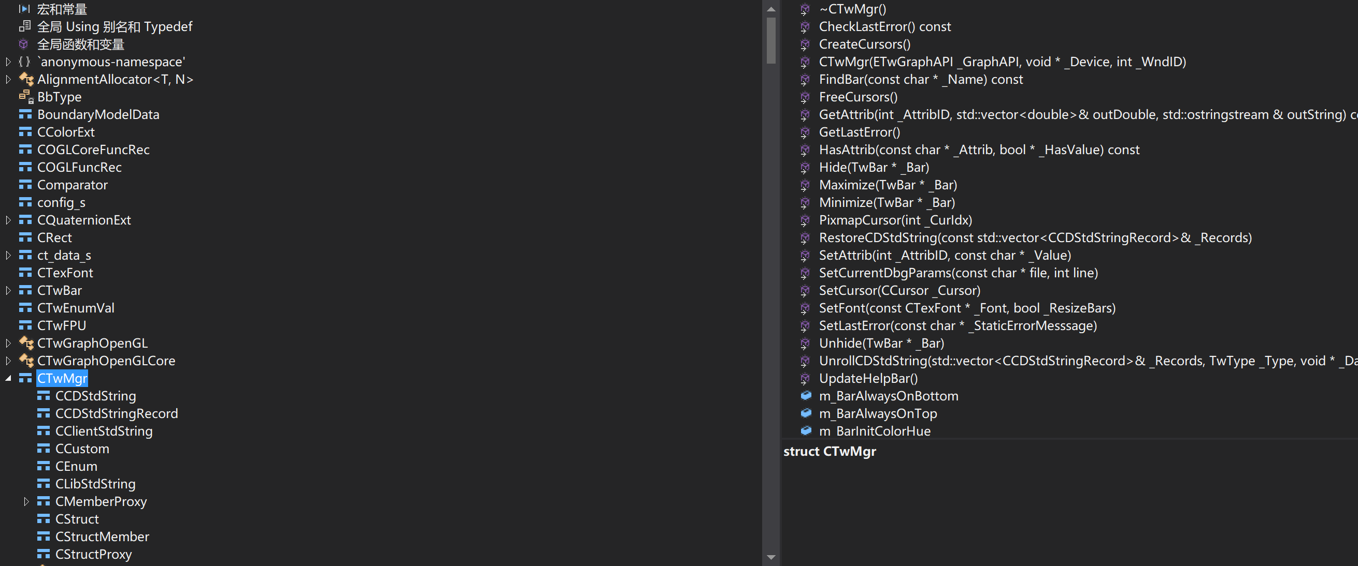Select the COGLCoreFuncRec struct entry
Screen dimensions: 1358x566
click(x=93, y=150)
